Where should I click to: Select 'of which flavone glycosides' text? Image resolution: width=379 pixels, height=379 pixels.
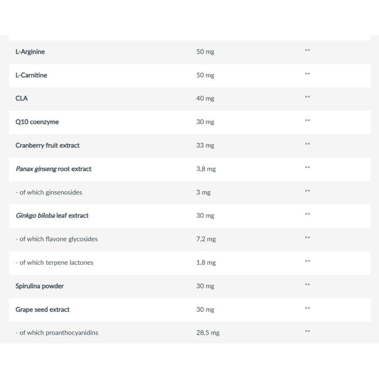click(x=56, y=239)
